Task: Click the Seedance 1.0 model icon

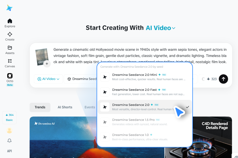Action: (x=105, y=137)
